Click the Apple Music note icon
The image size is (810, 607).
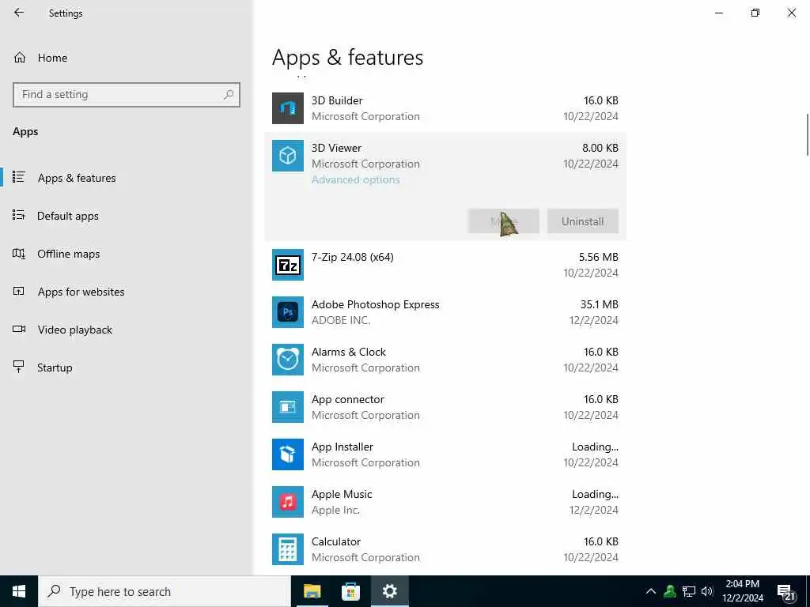pos(288,502)
